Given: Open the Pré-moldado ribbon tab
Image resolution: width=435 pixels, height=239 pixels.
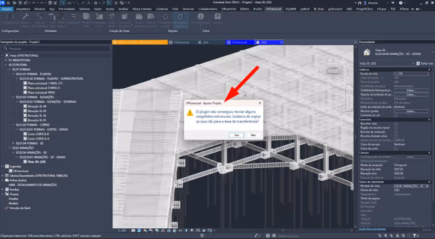Looking at the screenshot, I should coord(67,9).
